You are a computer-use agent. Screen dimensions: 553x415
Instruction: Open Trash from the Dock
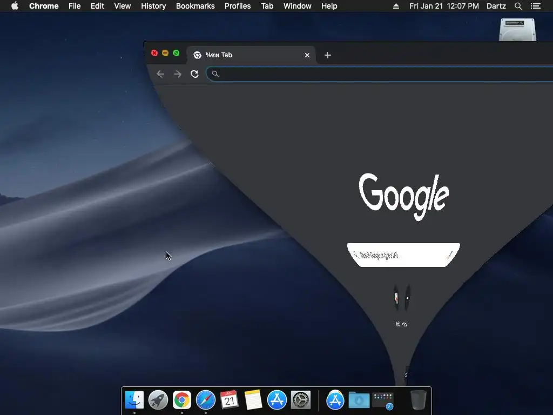click(x=419, y=400)
